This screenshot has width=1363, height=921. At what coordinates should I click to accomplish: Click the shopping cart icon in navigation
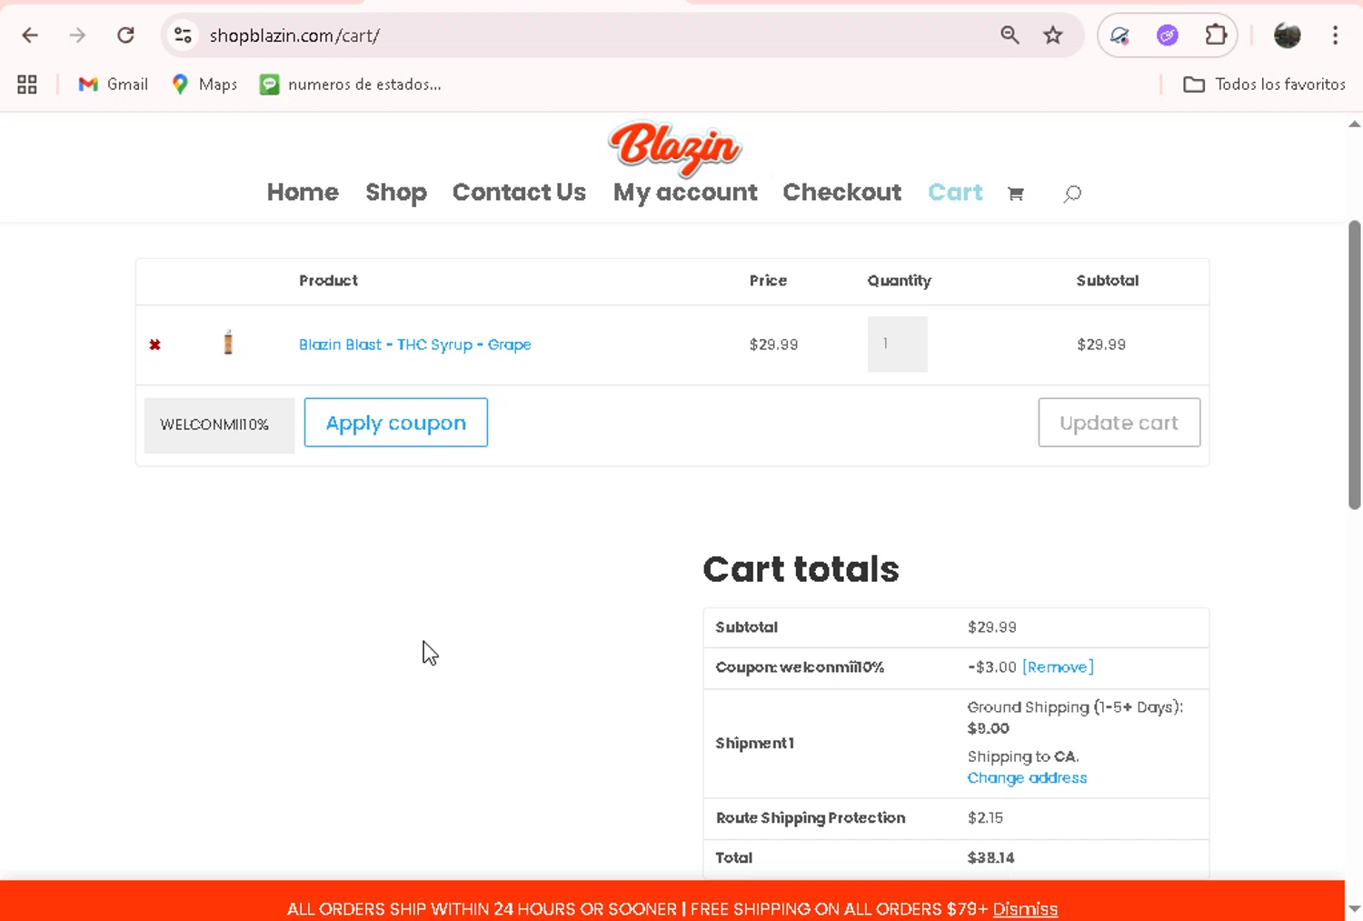pos(1016,194)
